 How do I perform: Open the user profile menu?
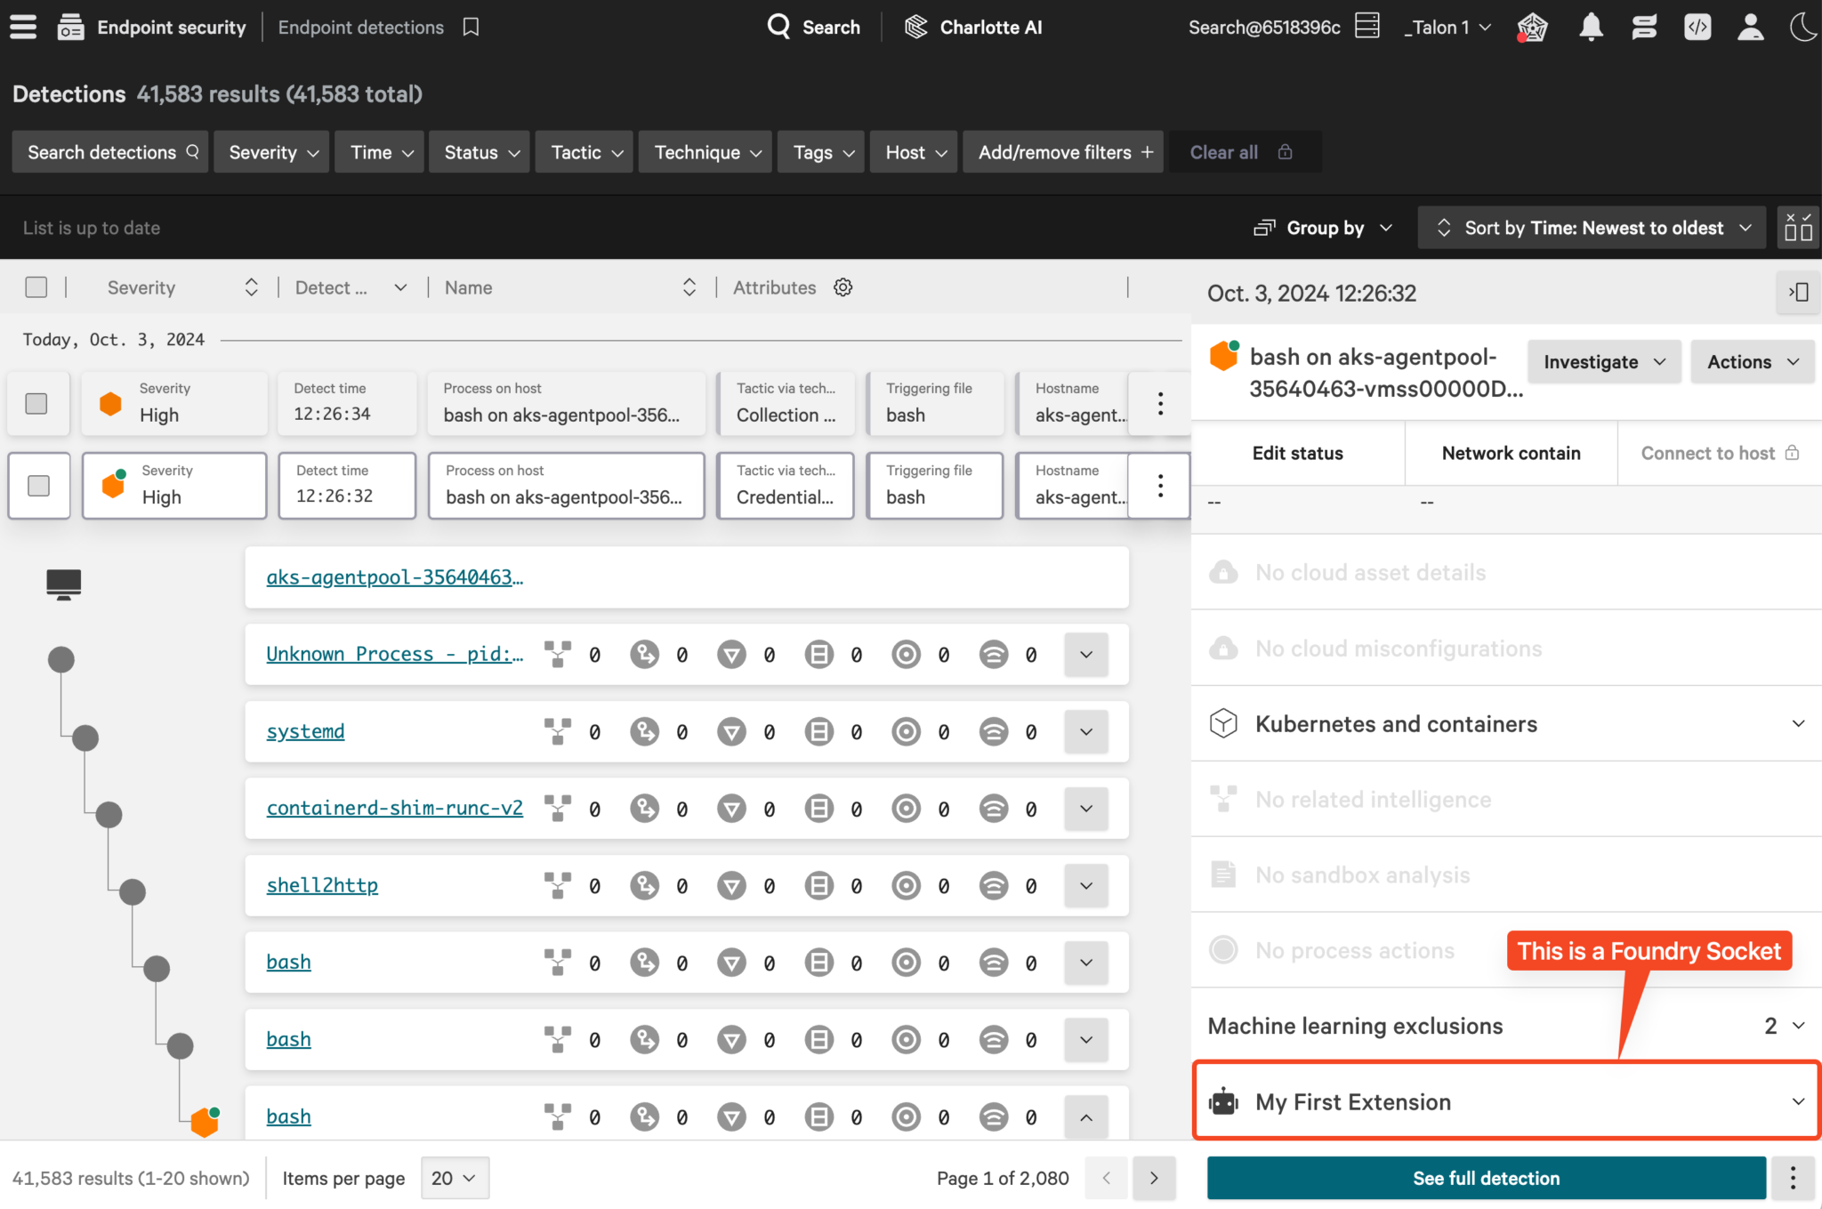[x=1750, y=27]
